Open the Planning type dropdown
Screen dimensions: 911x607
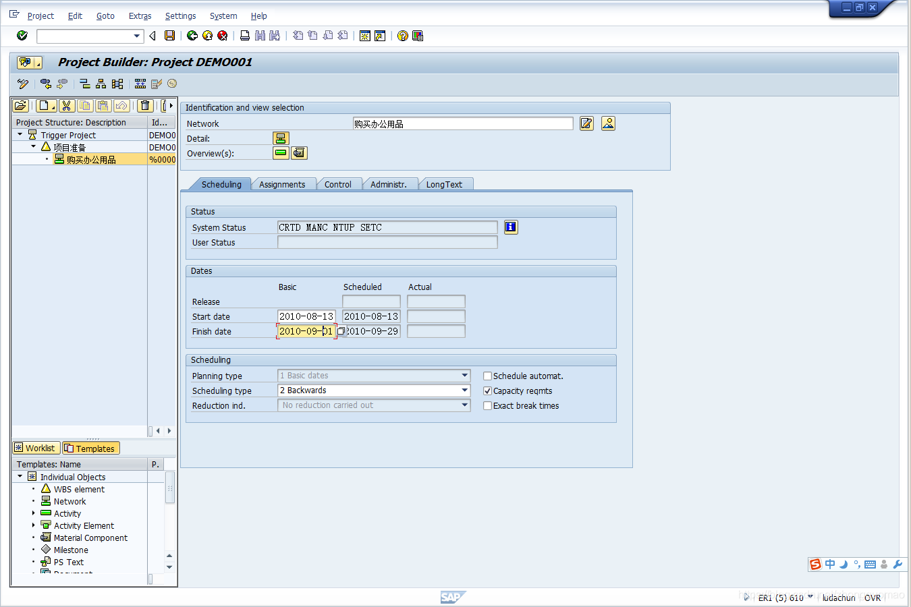[x=465, y=376]
